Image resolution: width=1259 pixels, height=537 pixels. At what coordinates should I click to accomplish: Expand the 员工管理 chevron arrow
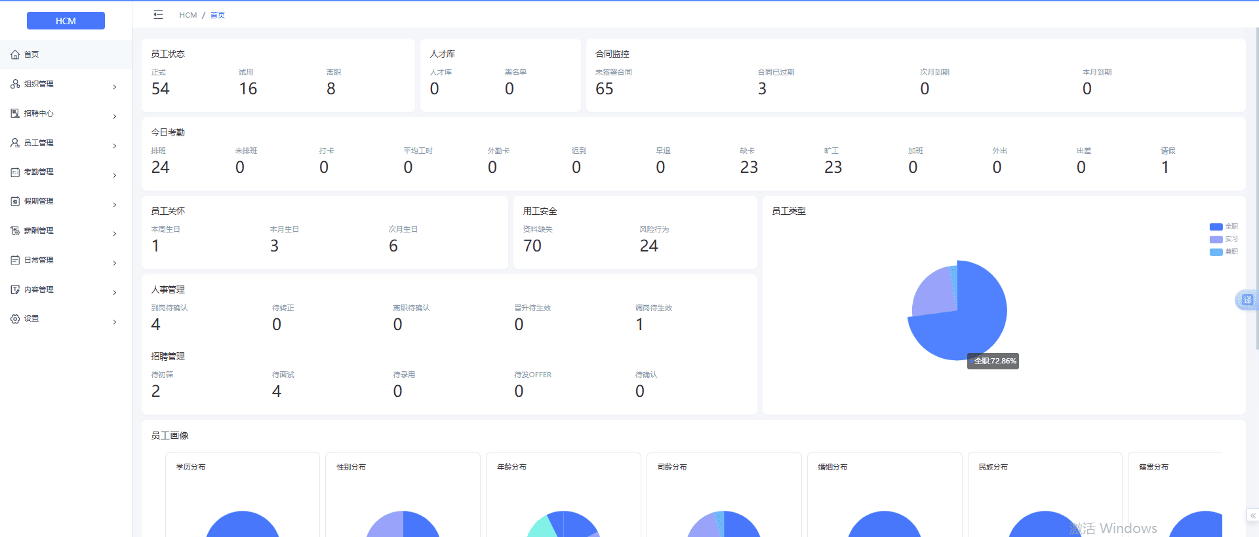tap(115, 146)
